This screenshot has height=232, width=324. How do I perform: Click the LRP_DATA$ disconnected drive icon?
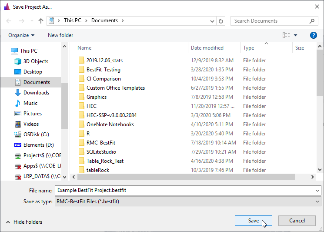pos(18,177)
